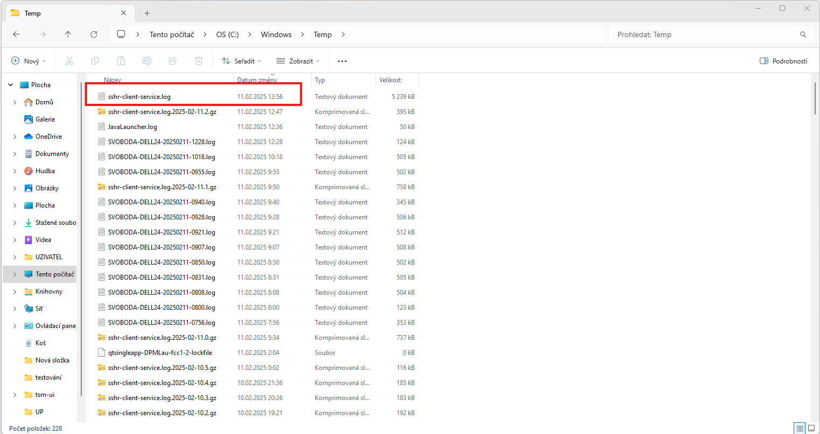
Task: Switch to large thumbnails view in status bar
Action: [811, 429]
